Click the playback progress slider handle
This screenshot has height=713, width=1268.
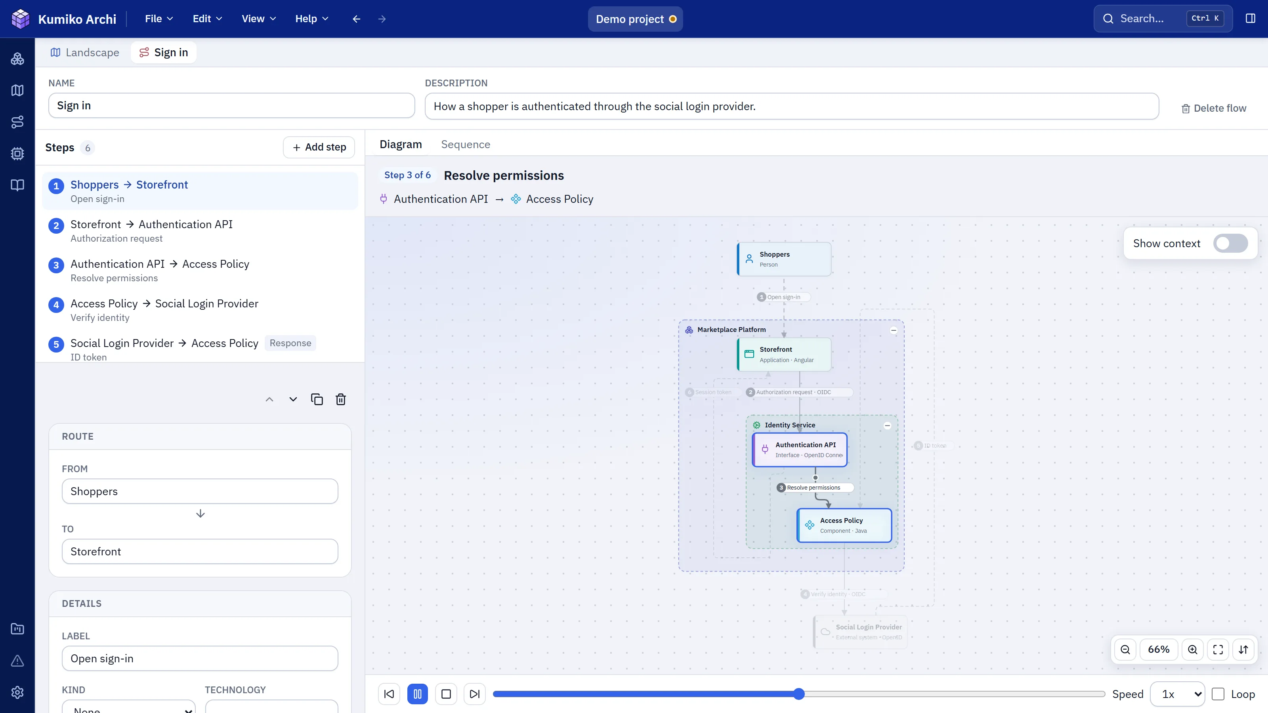799,694
